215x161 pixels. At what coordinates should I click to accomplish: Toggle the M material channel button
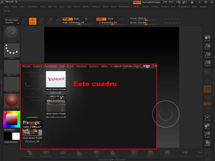(86, 19)
